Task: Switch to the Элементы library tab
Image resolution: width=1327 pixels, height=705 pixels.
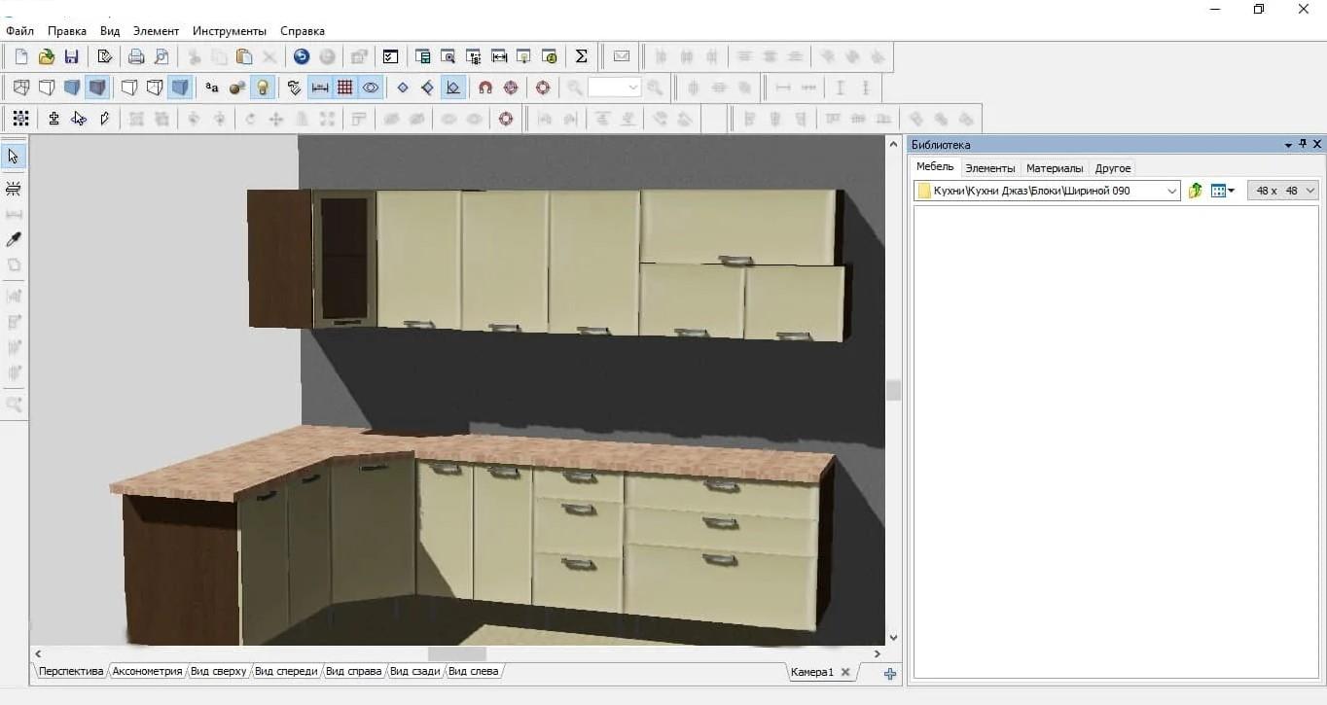Action: tap(990, 168)
